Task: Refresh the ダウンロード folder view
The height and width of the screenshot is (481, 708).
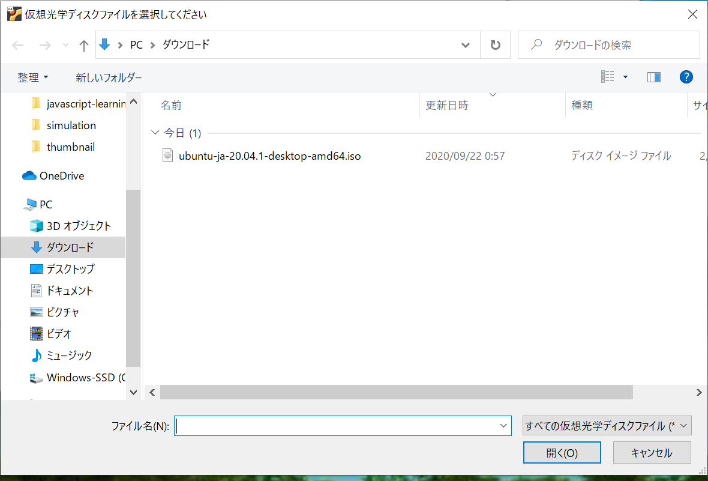Action: point(496,45)
